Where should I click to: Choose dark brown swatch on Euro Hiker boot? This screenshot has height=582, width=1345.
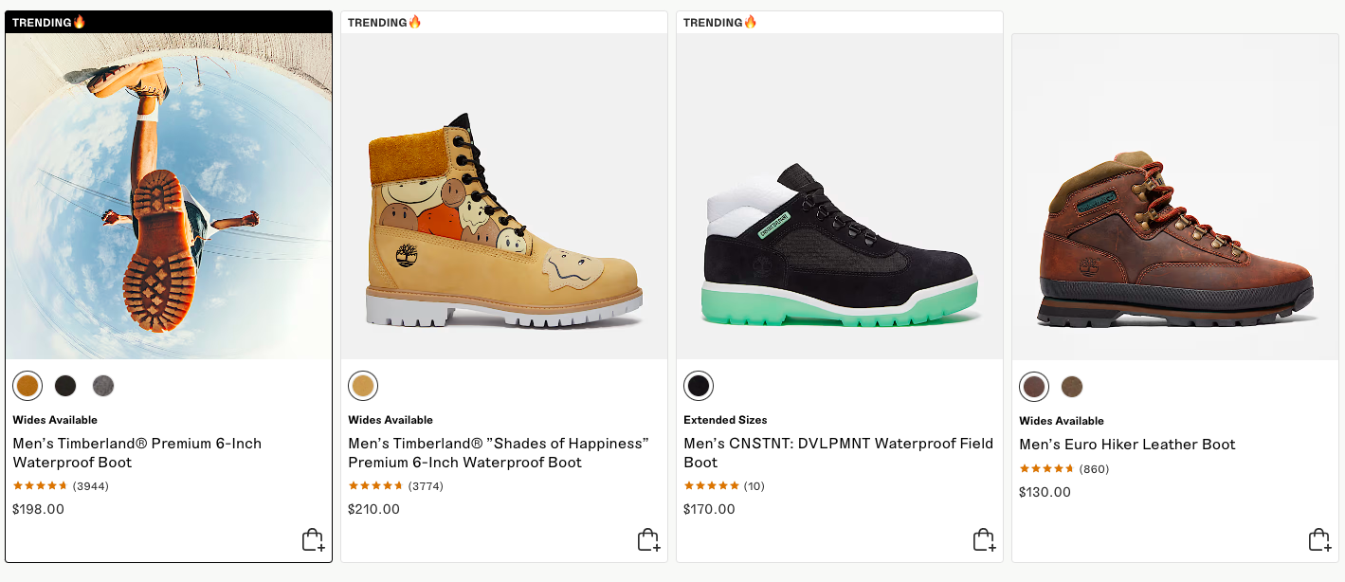point(1034,387)
